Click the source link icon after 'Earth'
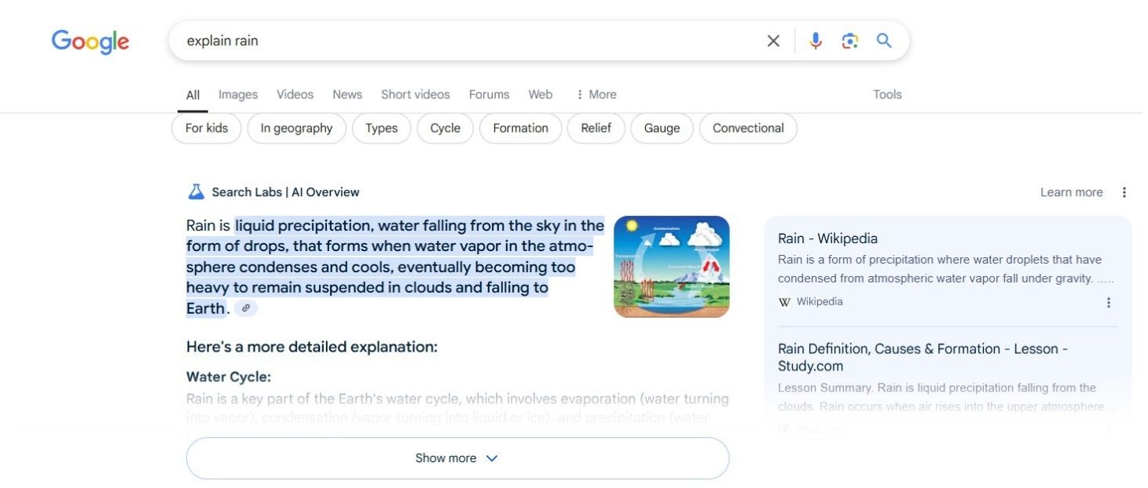 (x=246, y=308)
